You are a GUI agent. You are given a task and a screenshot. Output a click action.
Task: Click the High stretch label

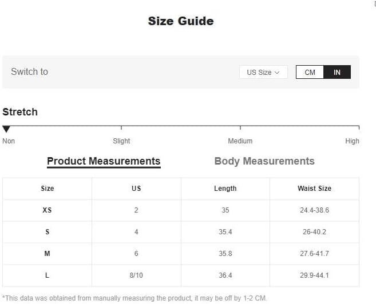click(352, 141)
